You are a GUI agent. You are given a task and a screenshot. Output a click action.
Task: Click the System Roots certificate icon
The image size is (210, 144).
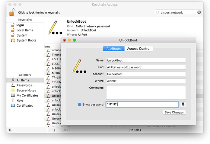tap(13, 40)
